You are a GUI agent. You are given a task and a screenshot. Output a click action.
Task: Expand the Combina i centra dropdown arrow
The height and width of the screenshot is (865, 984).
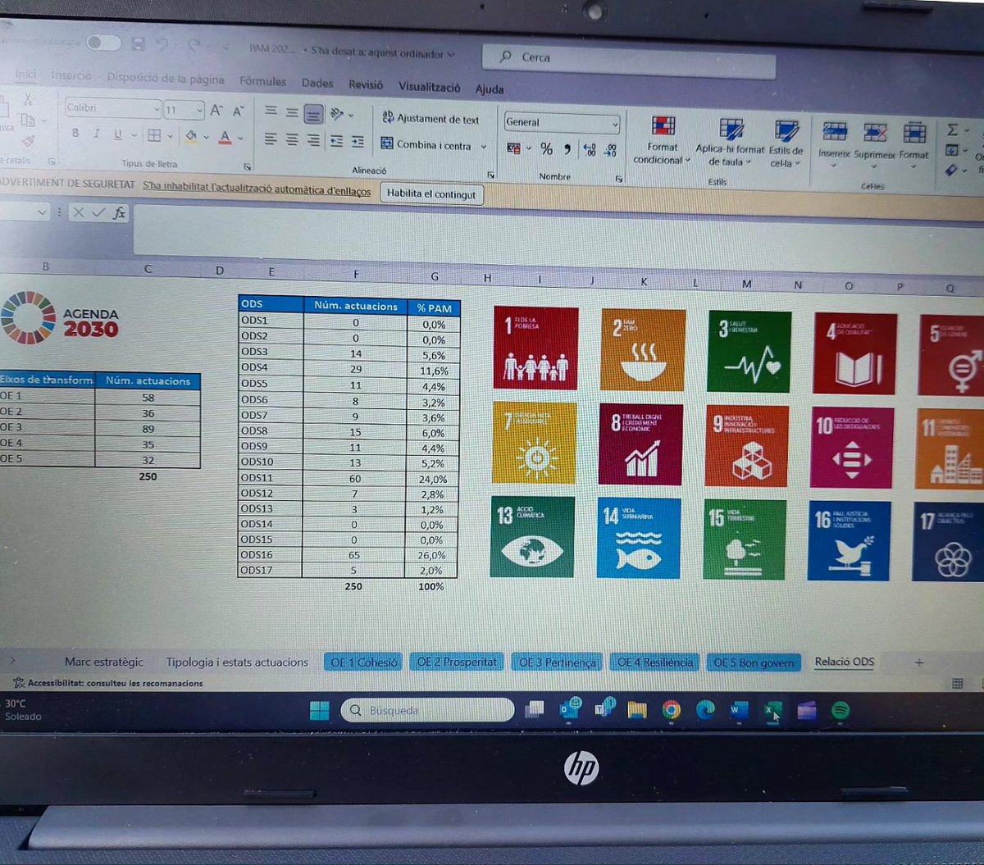(484, 147)
